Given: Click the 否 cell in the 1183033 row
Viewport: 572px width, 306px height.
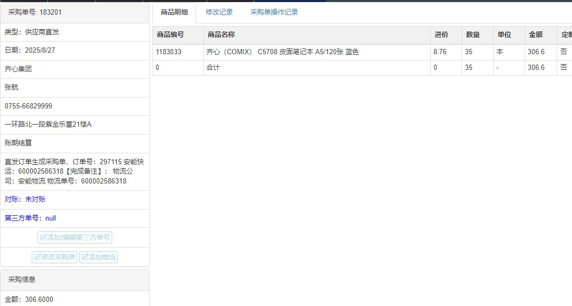Looking at the screenshot, I should (564, 52).
